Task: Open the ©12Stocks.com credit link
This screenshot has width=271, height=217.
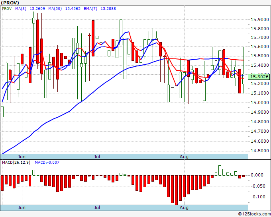Action: [x=254, y=214]
